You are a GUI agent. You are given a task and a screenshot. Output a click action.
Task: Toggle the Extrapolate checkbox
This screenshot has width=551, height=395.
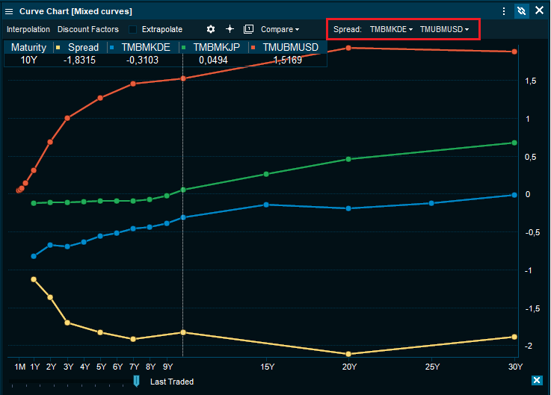click(x=134, y=29)
